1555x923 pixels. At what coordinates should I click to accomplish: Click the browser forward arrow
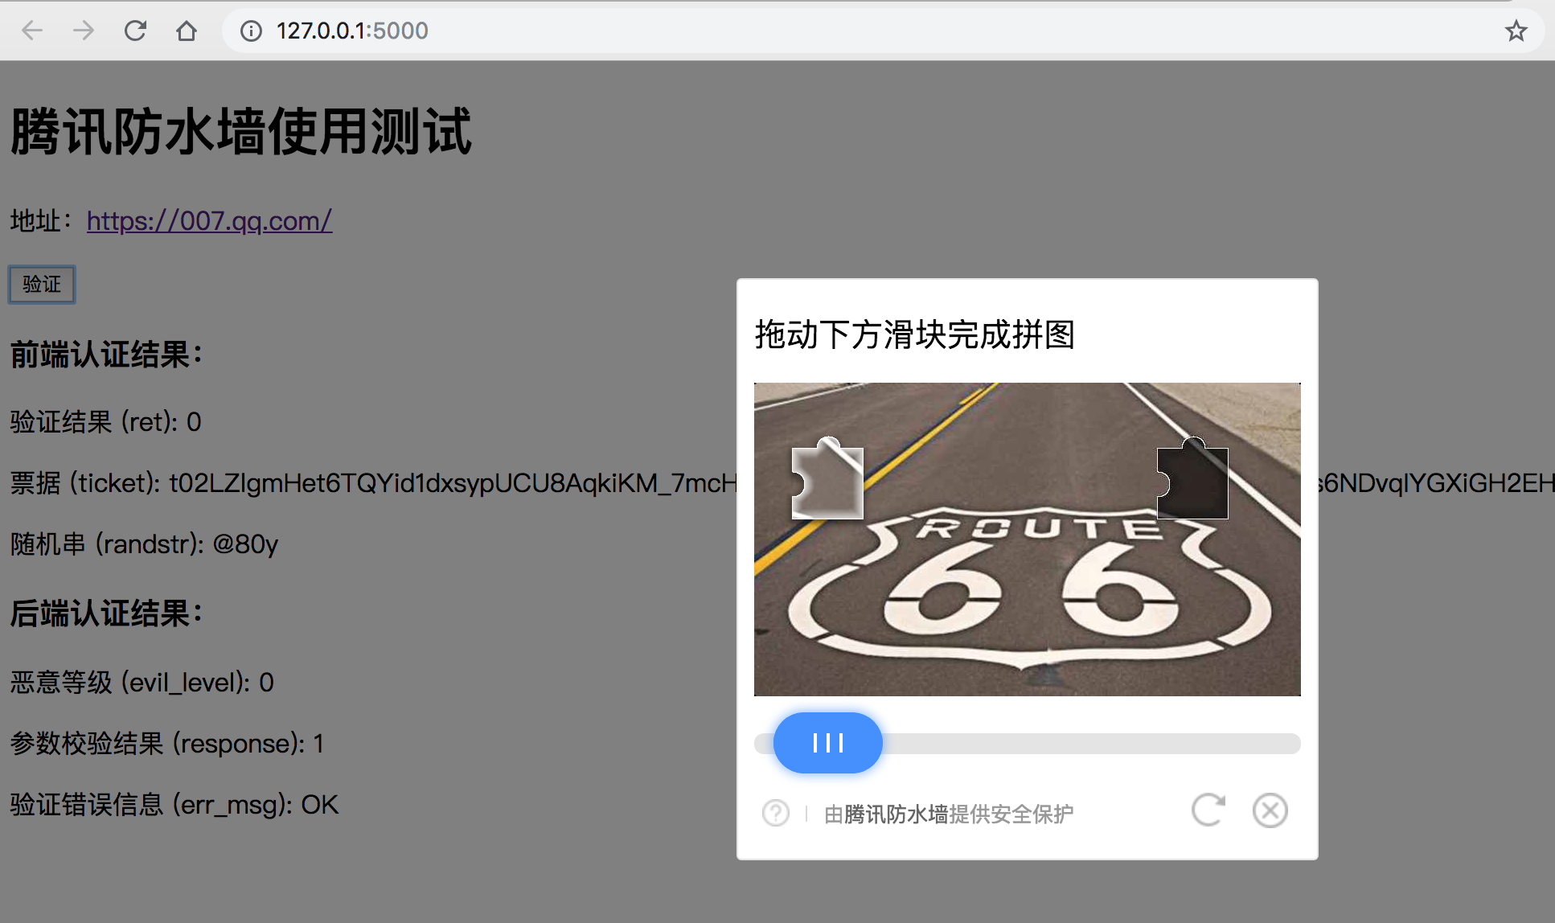(84, 31)
